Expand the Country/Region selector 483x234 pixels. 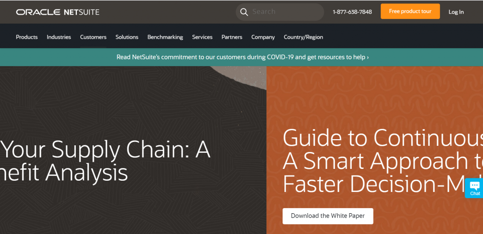point(303,37)
